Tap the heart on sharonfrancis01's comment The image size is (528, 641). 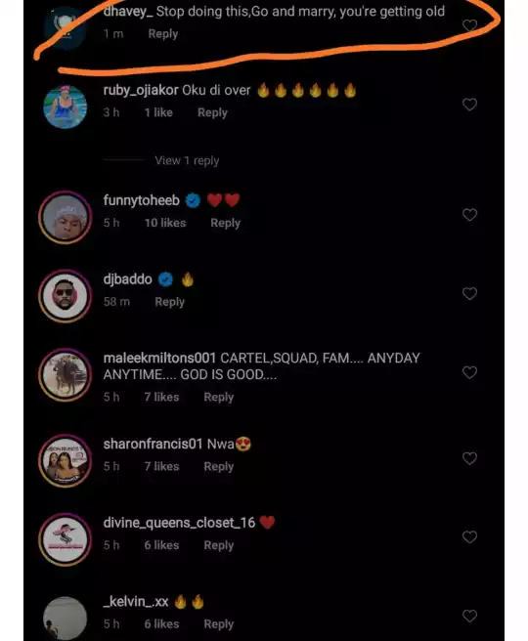tap(469, 458)
